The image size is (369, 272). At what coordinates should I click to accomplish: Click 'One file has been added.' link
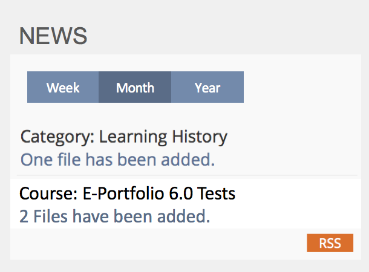click(117, 160)
